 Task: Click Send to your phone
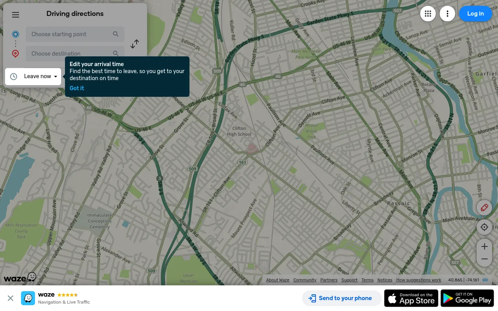(341, 298)
